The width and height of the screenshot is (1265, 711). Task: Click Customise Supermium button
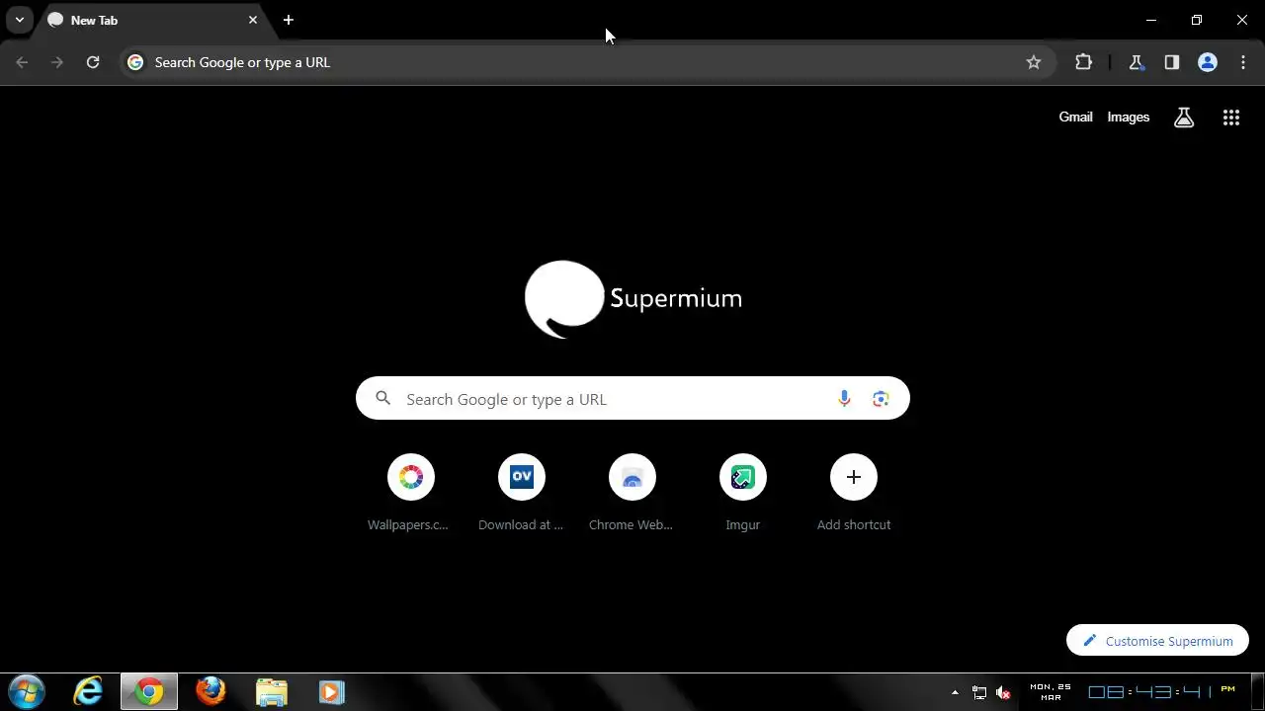coord(1157,641)
